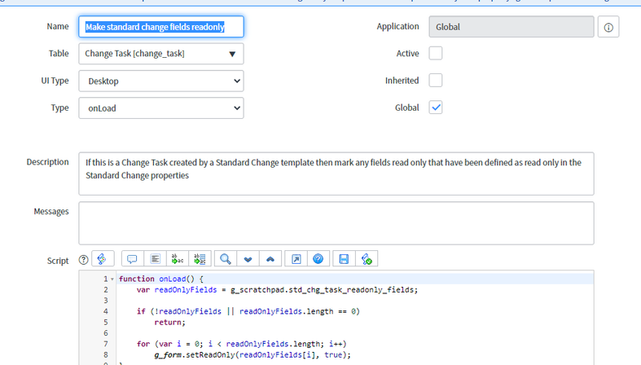Toggle the Inherited checkbox
The height and width of the screenshot is (365, 641).
[436, 80]
